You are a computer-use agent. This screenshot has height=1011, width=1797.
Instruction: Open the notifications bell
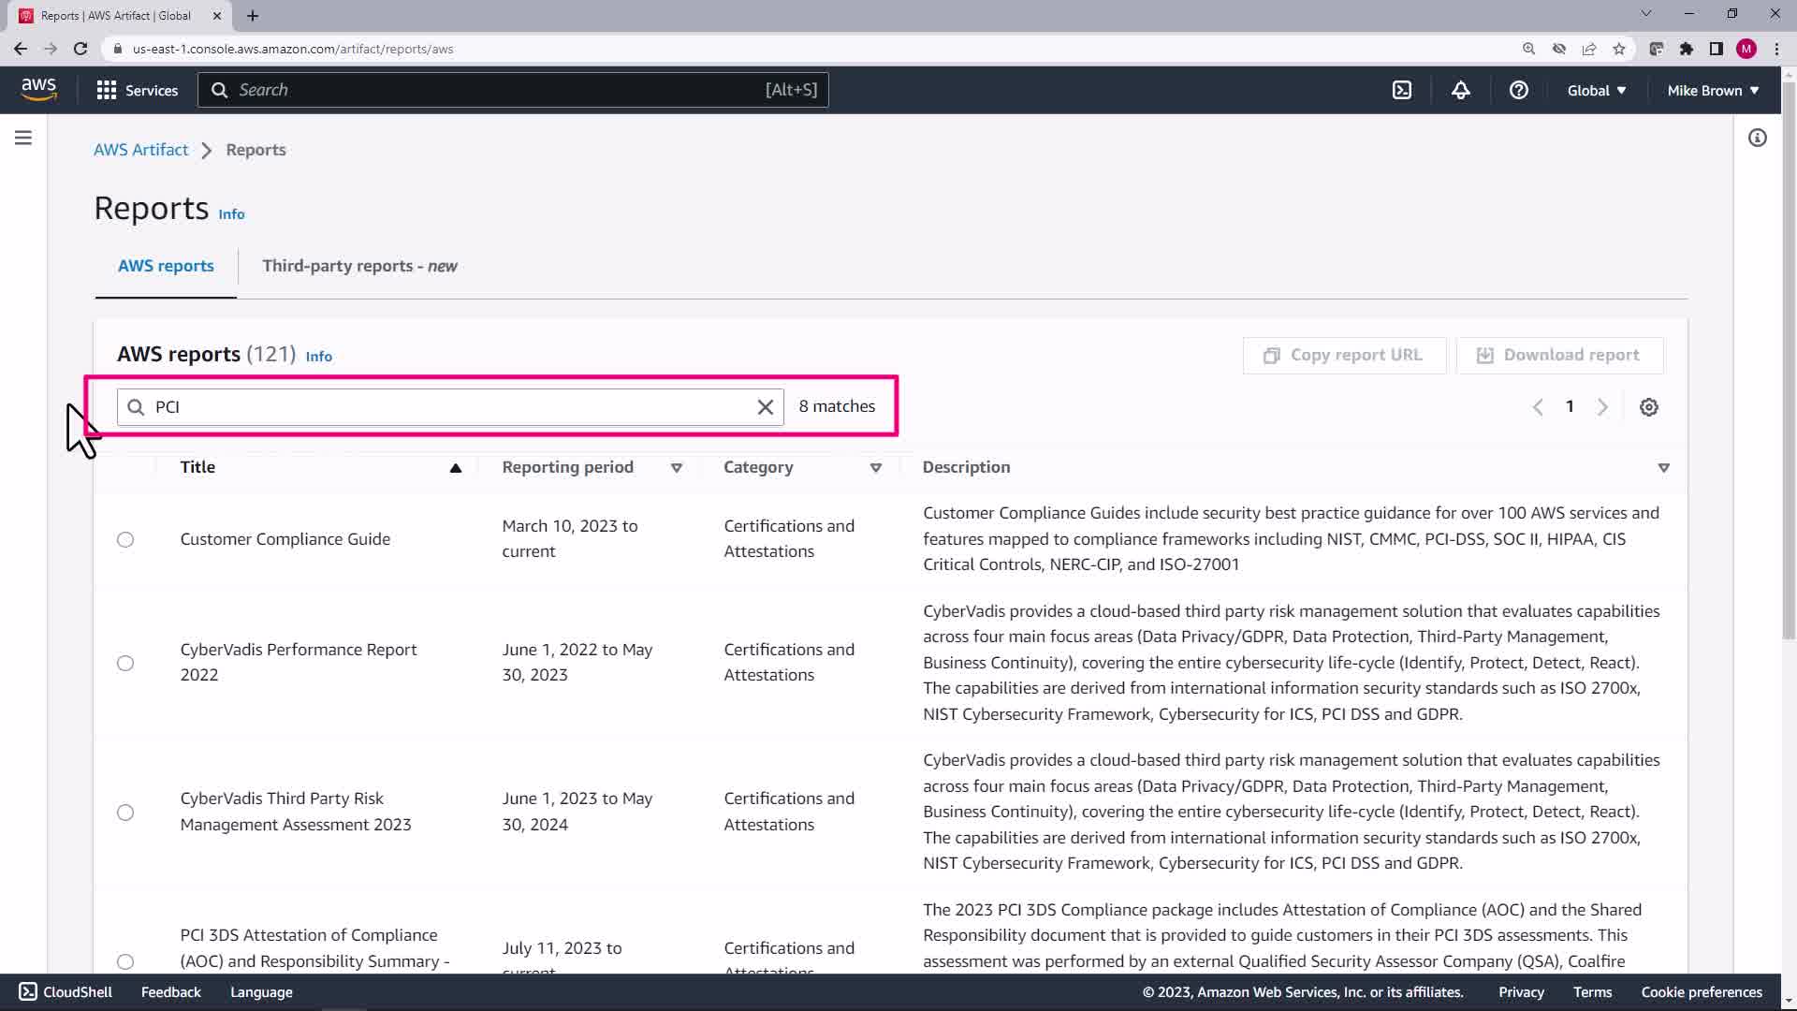(1460, 90)
